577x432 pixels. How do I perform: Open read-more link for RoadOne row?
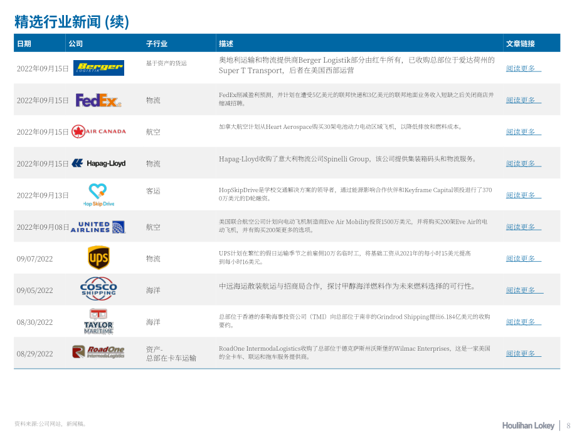click(x=523, y=353)
